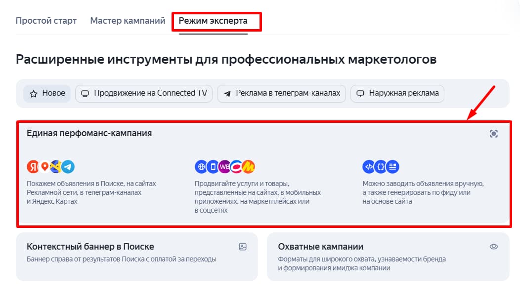Click the eye icon on Охватные кампании card
The height and width of the screenshot is (294, 520).
493,247
